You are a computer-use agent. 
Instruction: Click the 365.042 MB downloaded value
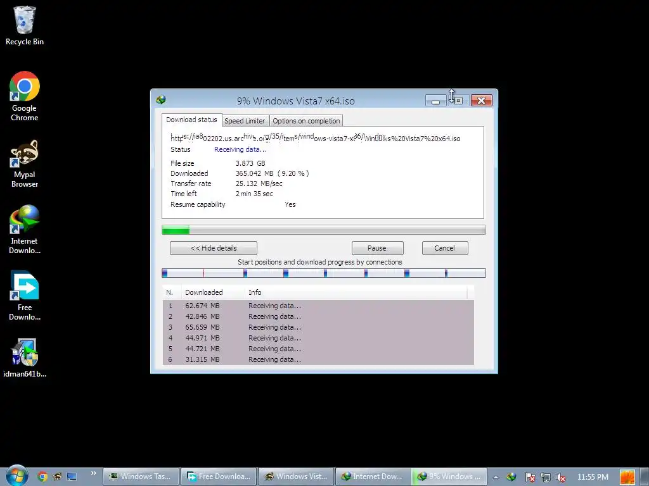[272, 173]
